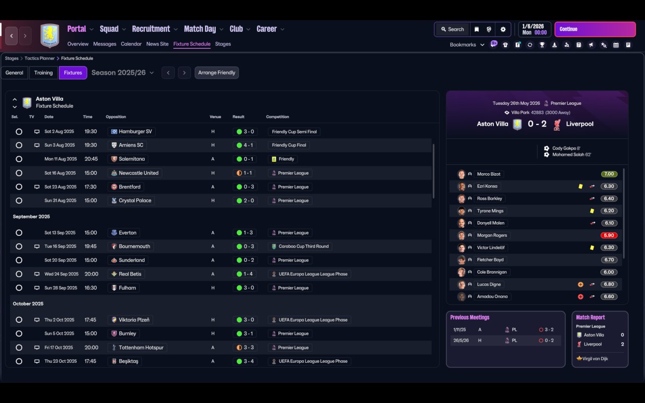Select the Bournemouth fixture radio button
Image resolution: width=645 pixels, height=403 pixels.
coord(19,246)
